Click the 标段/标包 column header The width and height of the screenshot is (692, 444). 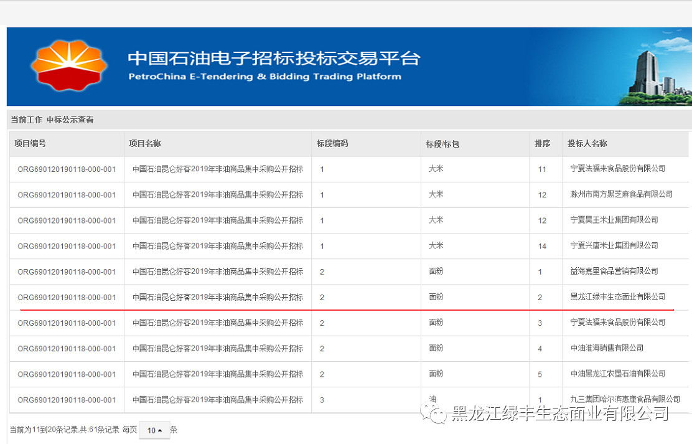(x=442, y=144)
